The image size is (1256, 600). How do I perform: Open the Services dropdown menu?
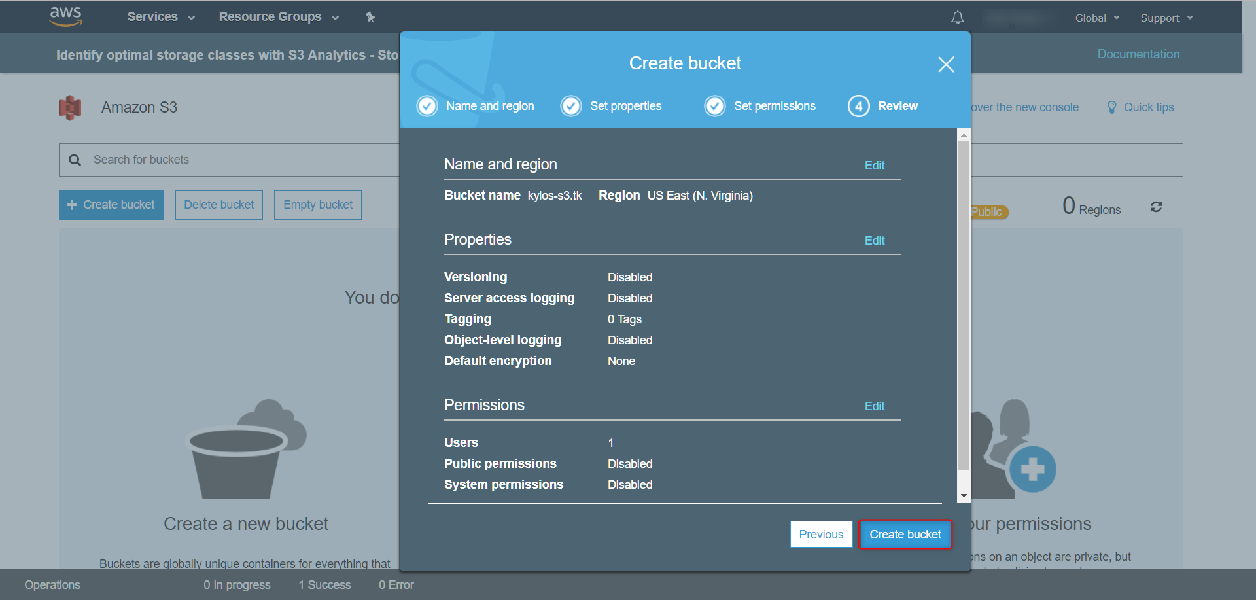[x=161, y=17]
